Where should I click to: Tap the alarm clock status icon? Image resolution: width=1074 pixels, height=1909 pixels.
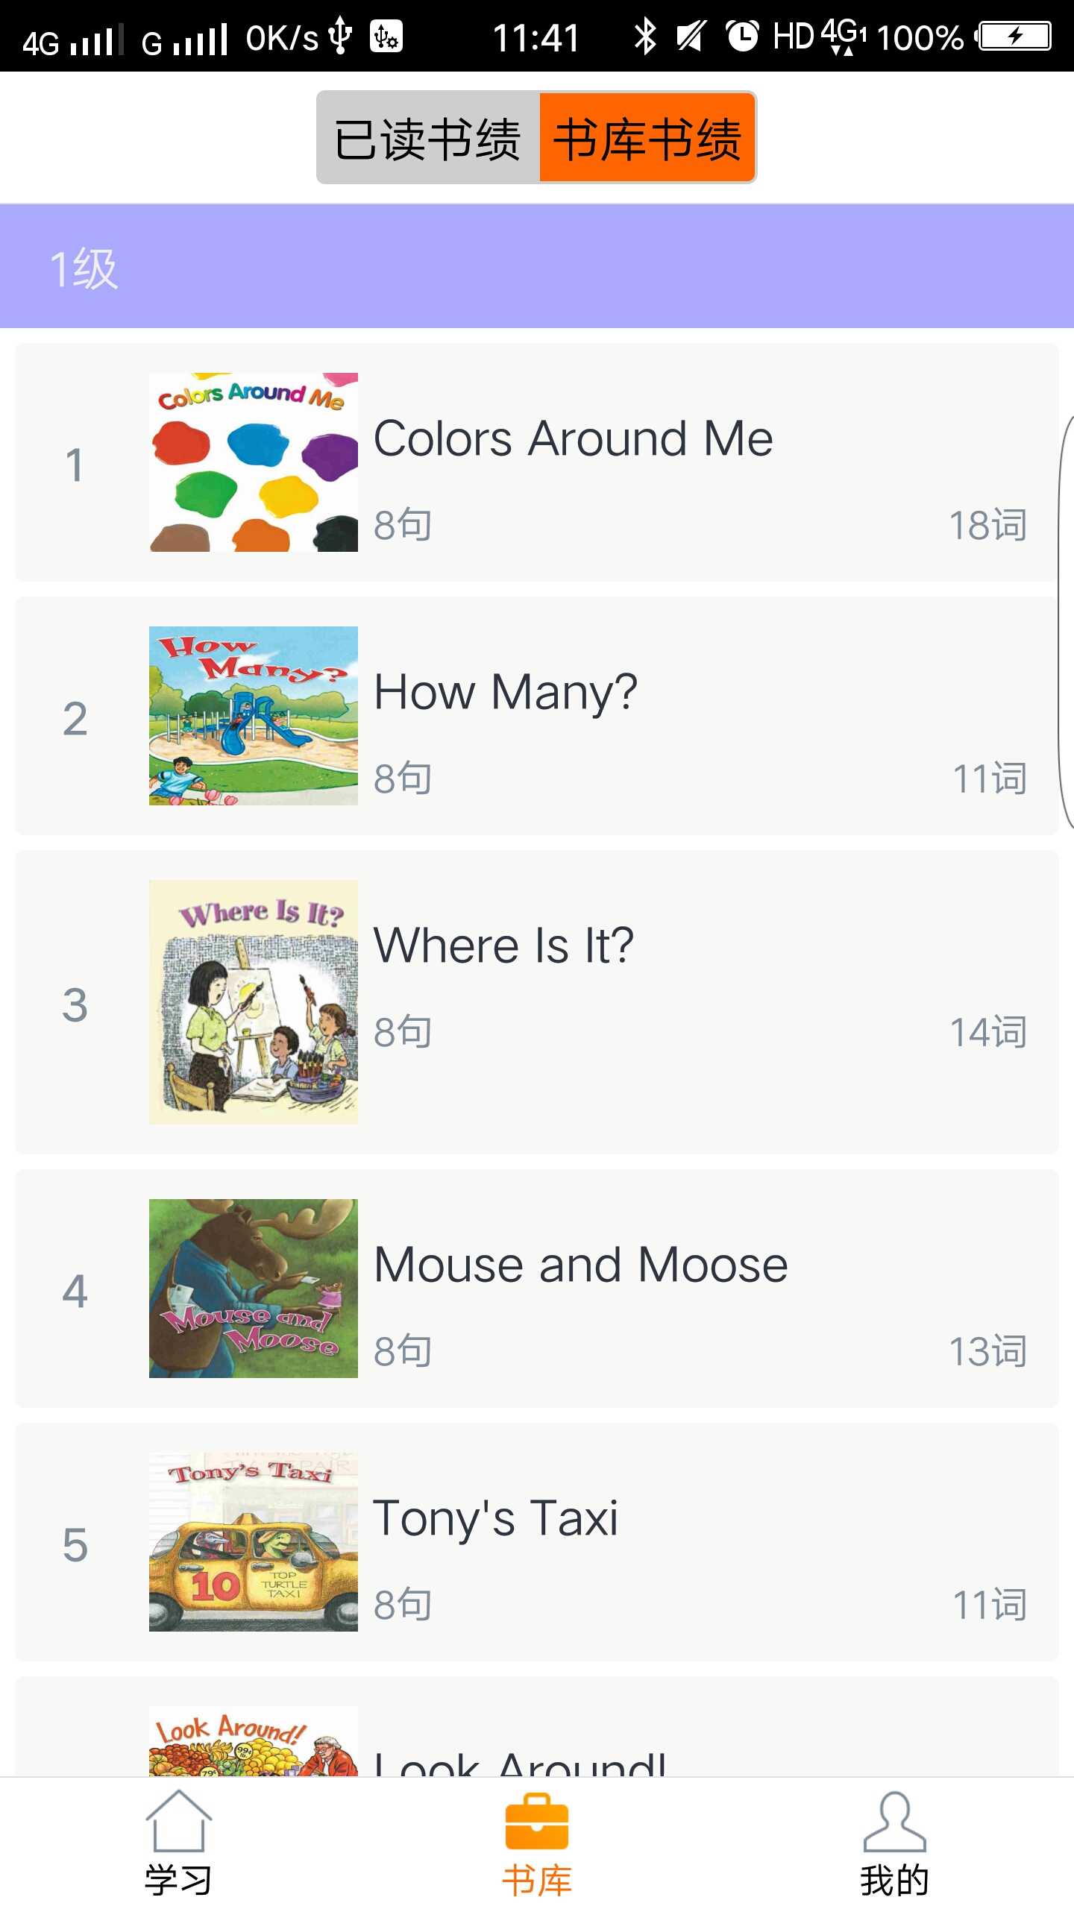click(742, 36)
